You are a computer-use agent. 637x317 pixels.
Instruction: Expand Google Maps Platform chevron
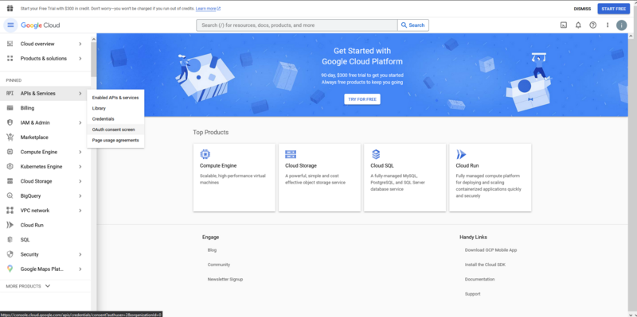pyautogui.click(x=80, y=269)
